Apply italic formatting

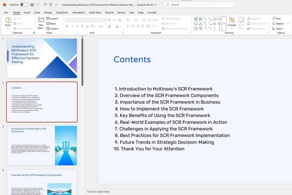coord(72,26)
